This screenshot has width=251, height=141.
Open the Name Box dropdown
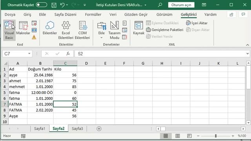(x=29, y=54)
